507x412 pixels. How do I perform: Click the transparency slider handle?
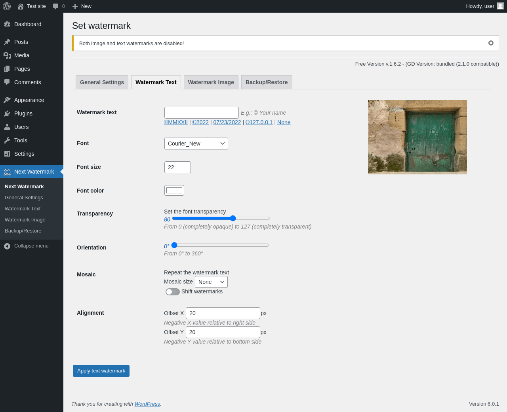pyautogui.click(x=233, y=218)
